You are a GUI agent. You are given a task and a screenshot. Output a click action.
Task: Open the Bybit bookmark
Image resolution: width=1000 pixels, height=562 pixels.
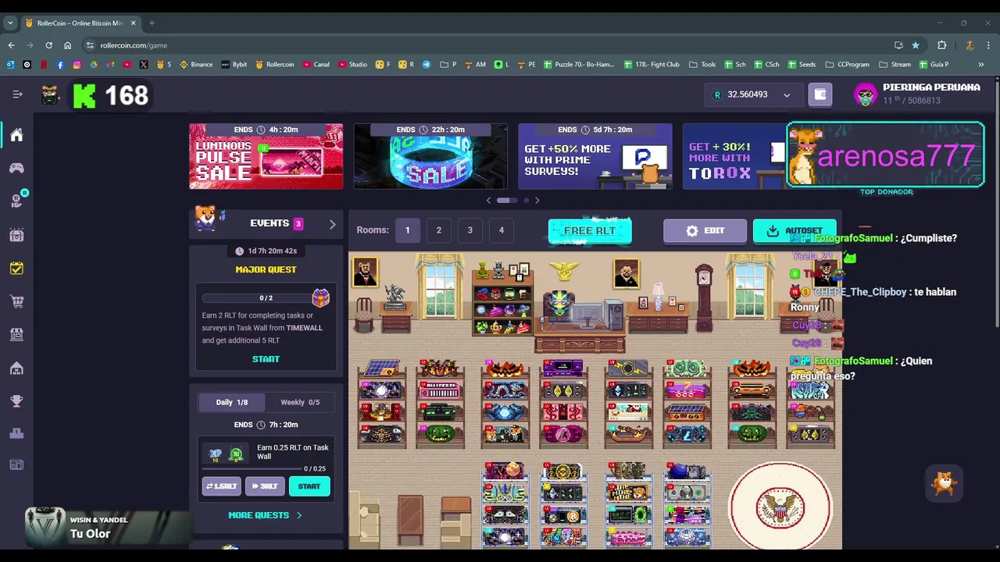[234, 65]
